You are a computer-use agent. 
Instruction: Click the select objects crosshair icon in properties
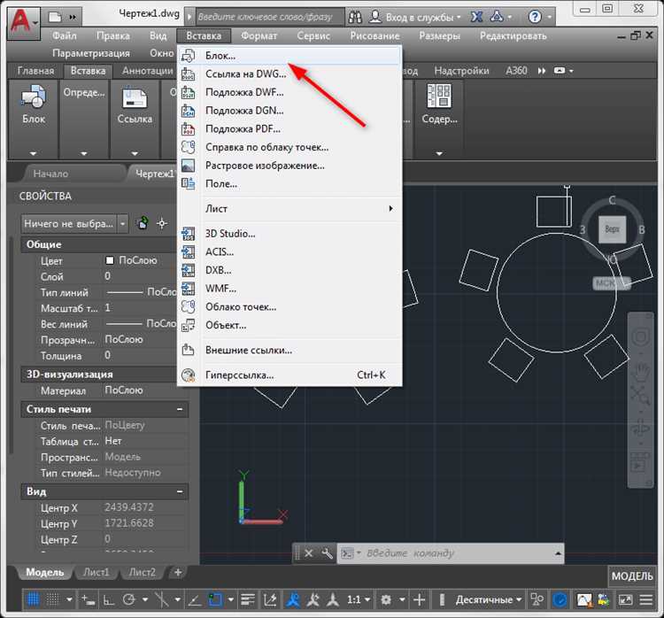162,223
